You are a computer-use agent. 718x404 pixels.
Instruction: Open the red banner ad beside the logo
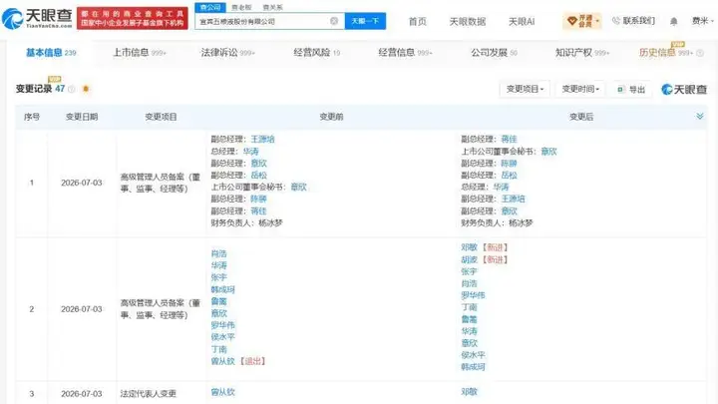133,18
